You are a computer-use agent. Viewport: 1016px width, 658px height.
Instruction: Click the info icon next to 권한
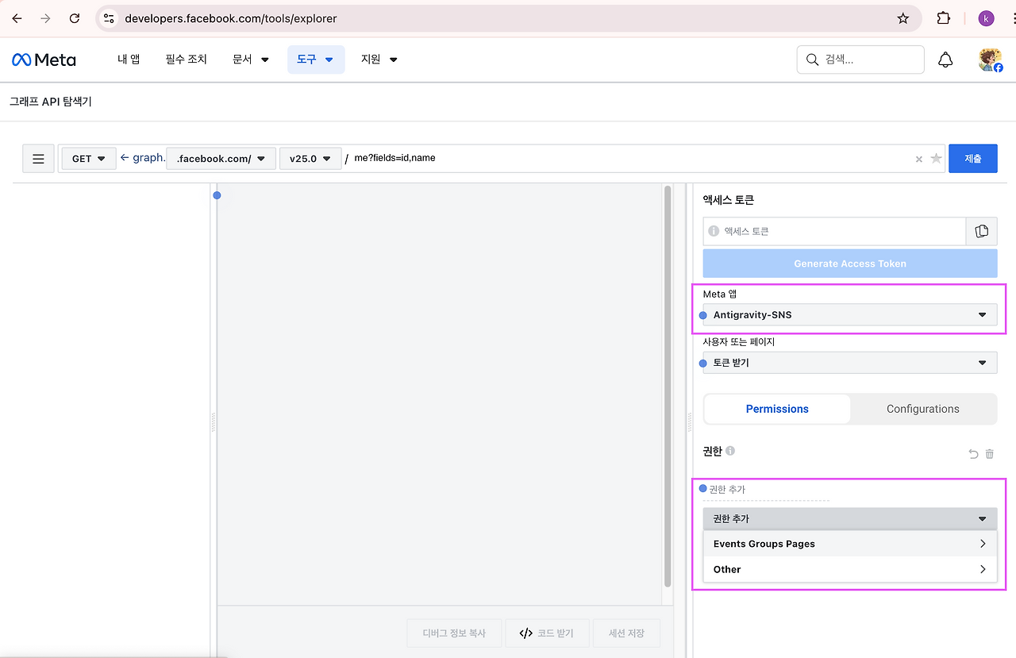click(x=730, y=451)
